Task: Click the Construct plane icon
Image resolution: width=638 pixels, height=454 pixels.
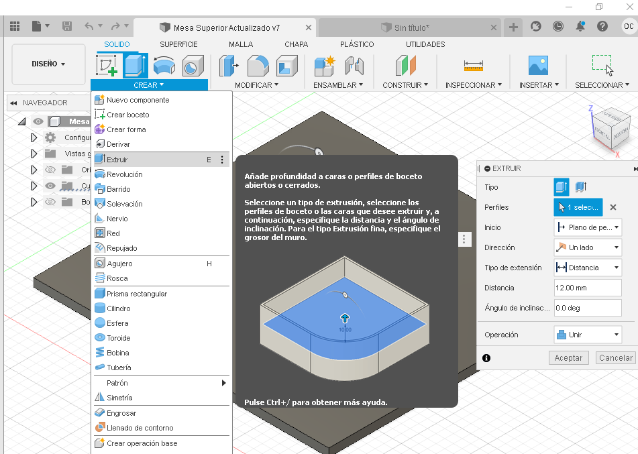Action: point(405,66)
